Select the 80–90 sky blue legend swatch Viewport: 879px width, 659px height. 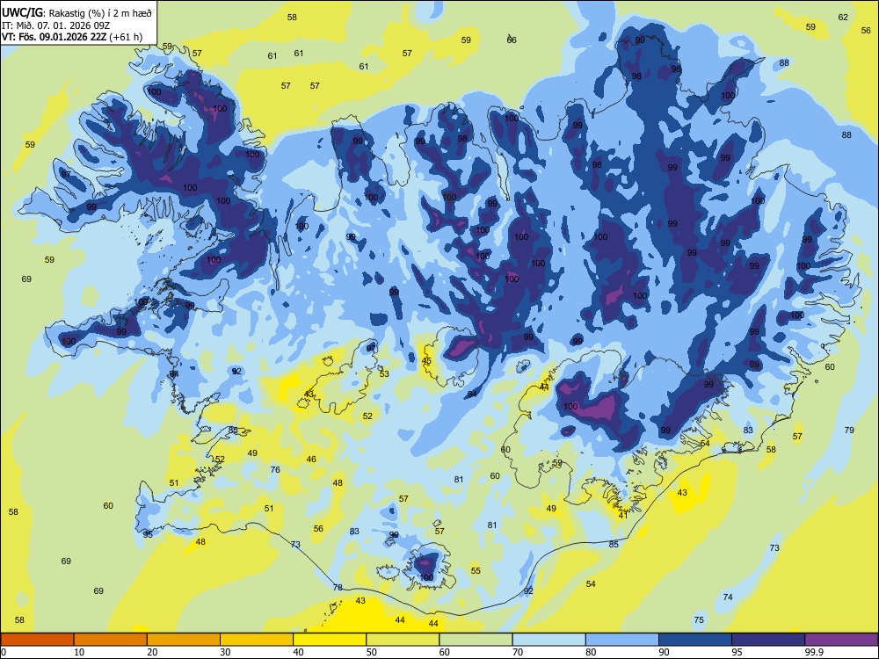tap(622, 640)
